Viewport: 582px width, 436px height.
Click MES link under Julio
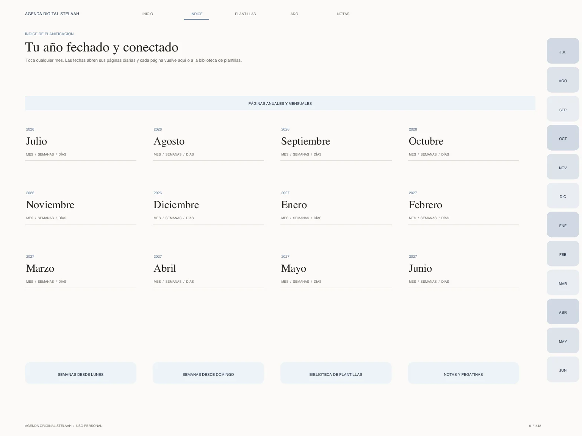click(30, 154)
